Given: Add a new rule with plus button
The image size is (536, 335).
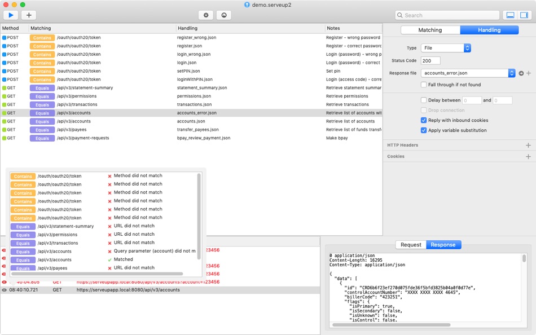Looking at the screenshot, I should pos(29,15).
